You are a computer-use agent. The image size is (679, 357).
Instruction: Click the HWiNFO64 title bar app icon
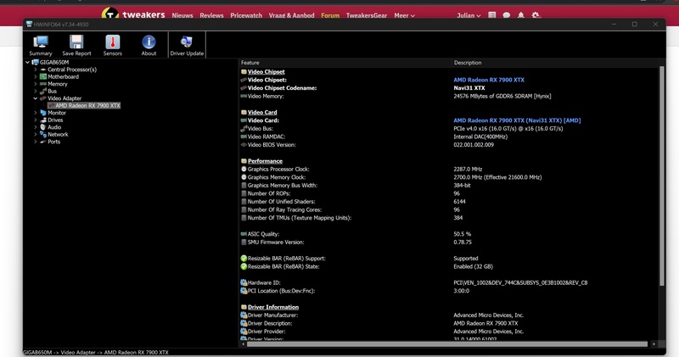29,25
